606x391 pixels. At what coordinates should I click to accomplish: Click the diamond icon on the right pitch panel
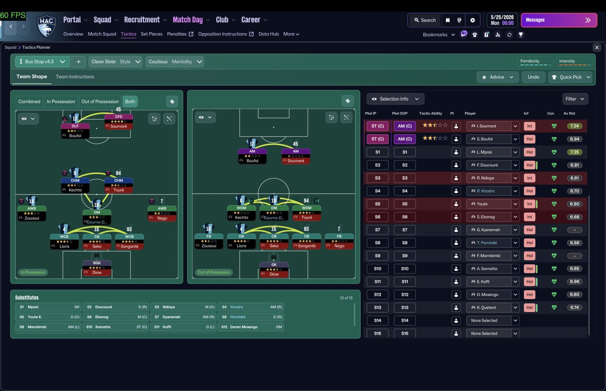[348, 101]
